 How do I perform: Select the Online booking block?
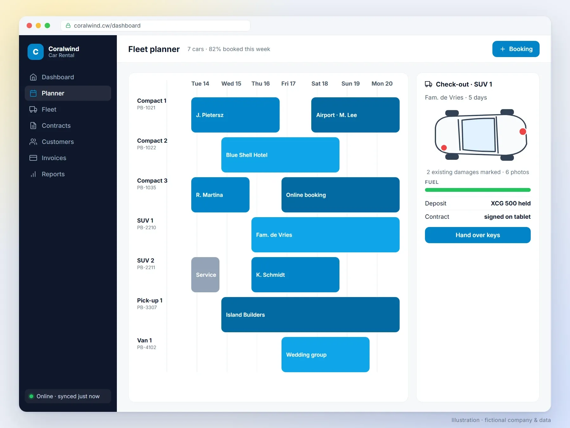(x=340, y=195)
